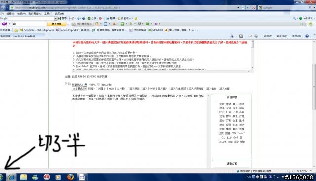Open the 編輯(E) menu
This screenshot has width=316, height=181.
click(x=10, y=14)
